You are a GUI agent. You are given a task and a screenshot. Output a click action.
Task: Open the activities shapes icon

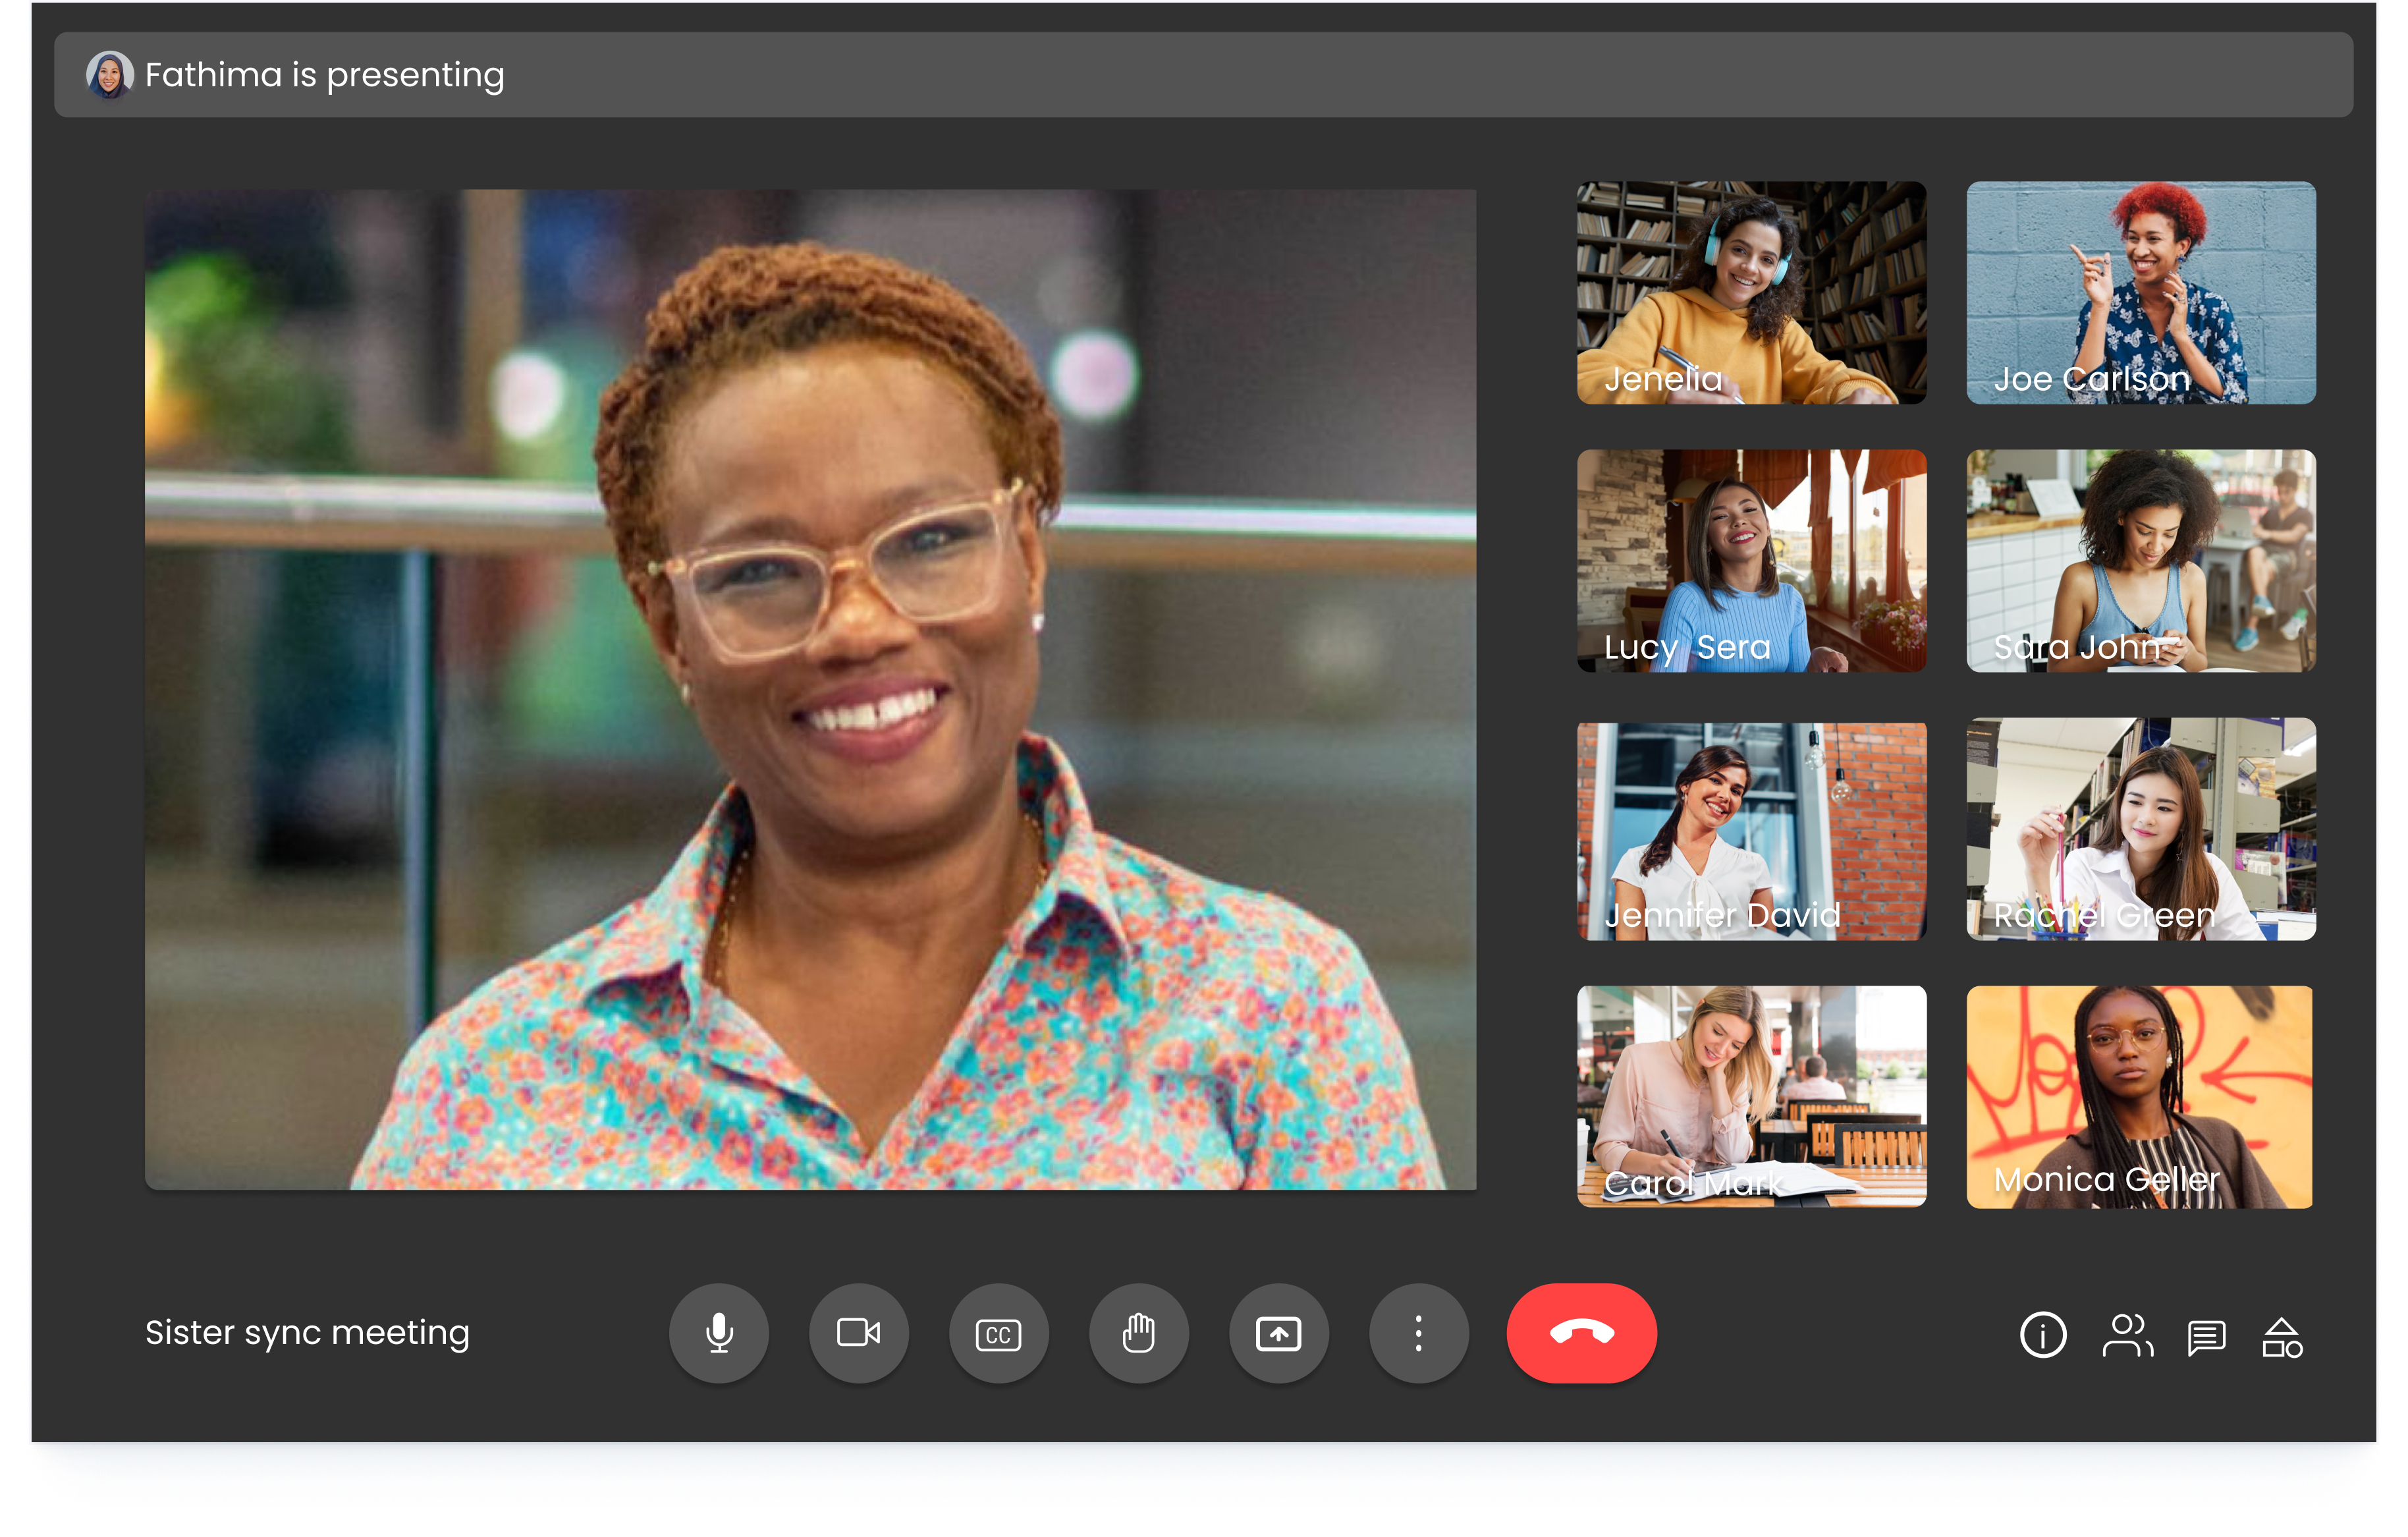2282,1337
